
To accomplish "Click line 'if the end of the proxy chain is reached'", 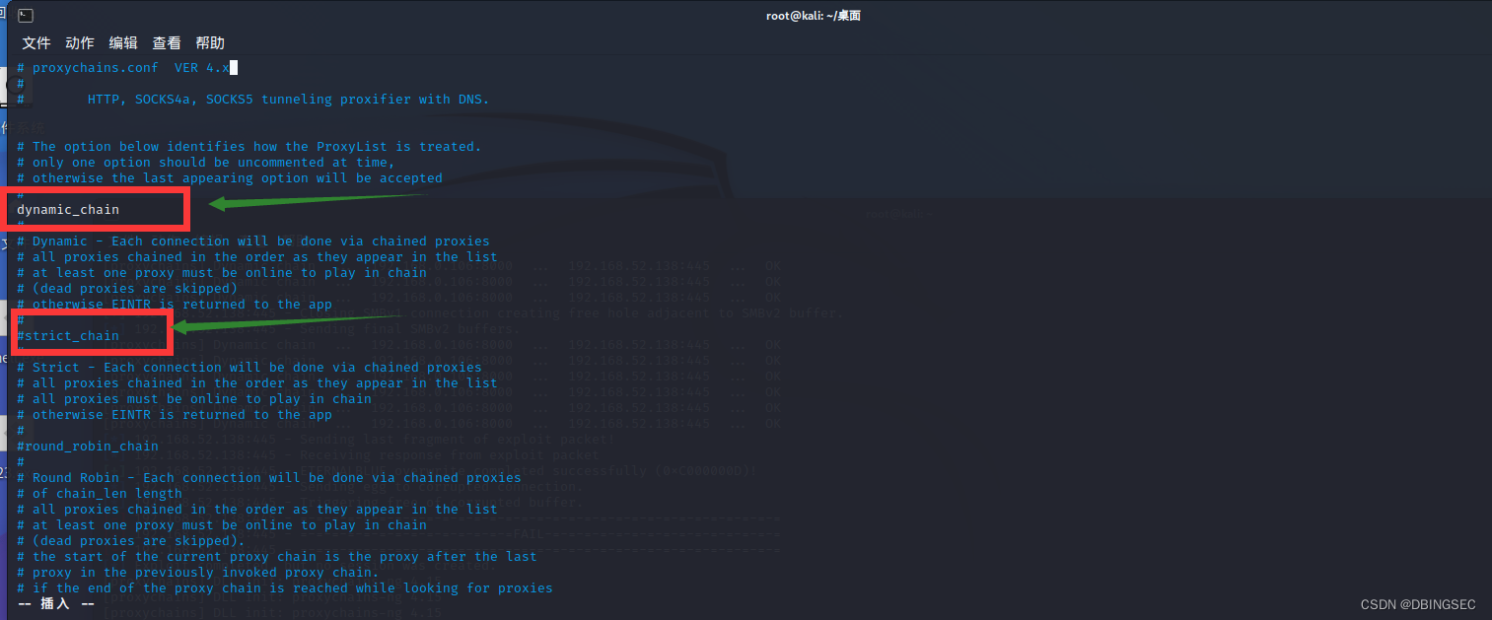I will point(285,588).
